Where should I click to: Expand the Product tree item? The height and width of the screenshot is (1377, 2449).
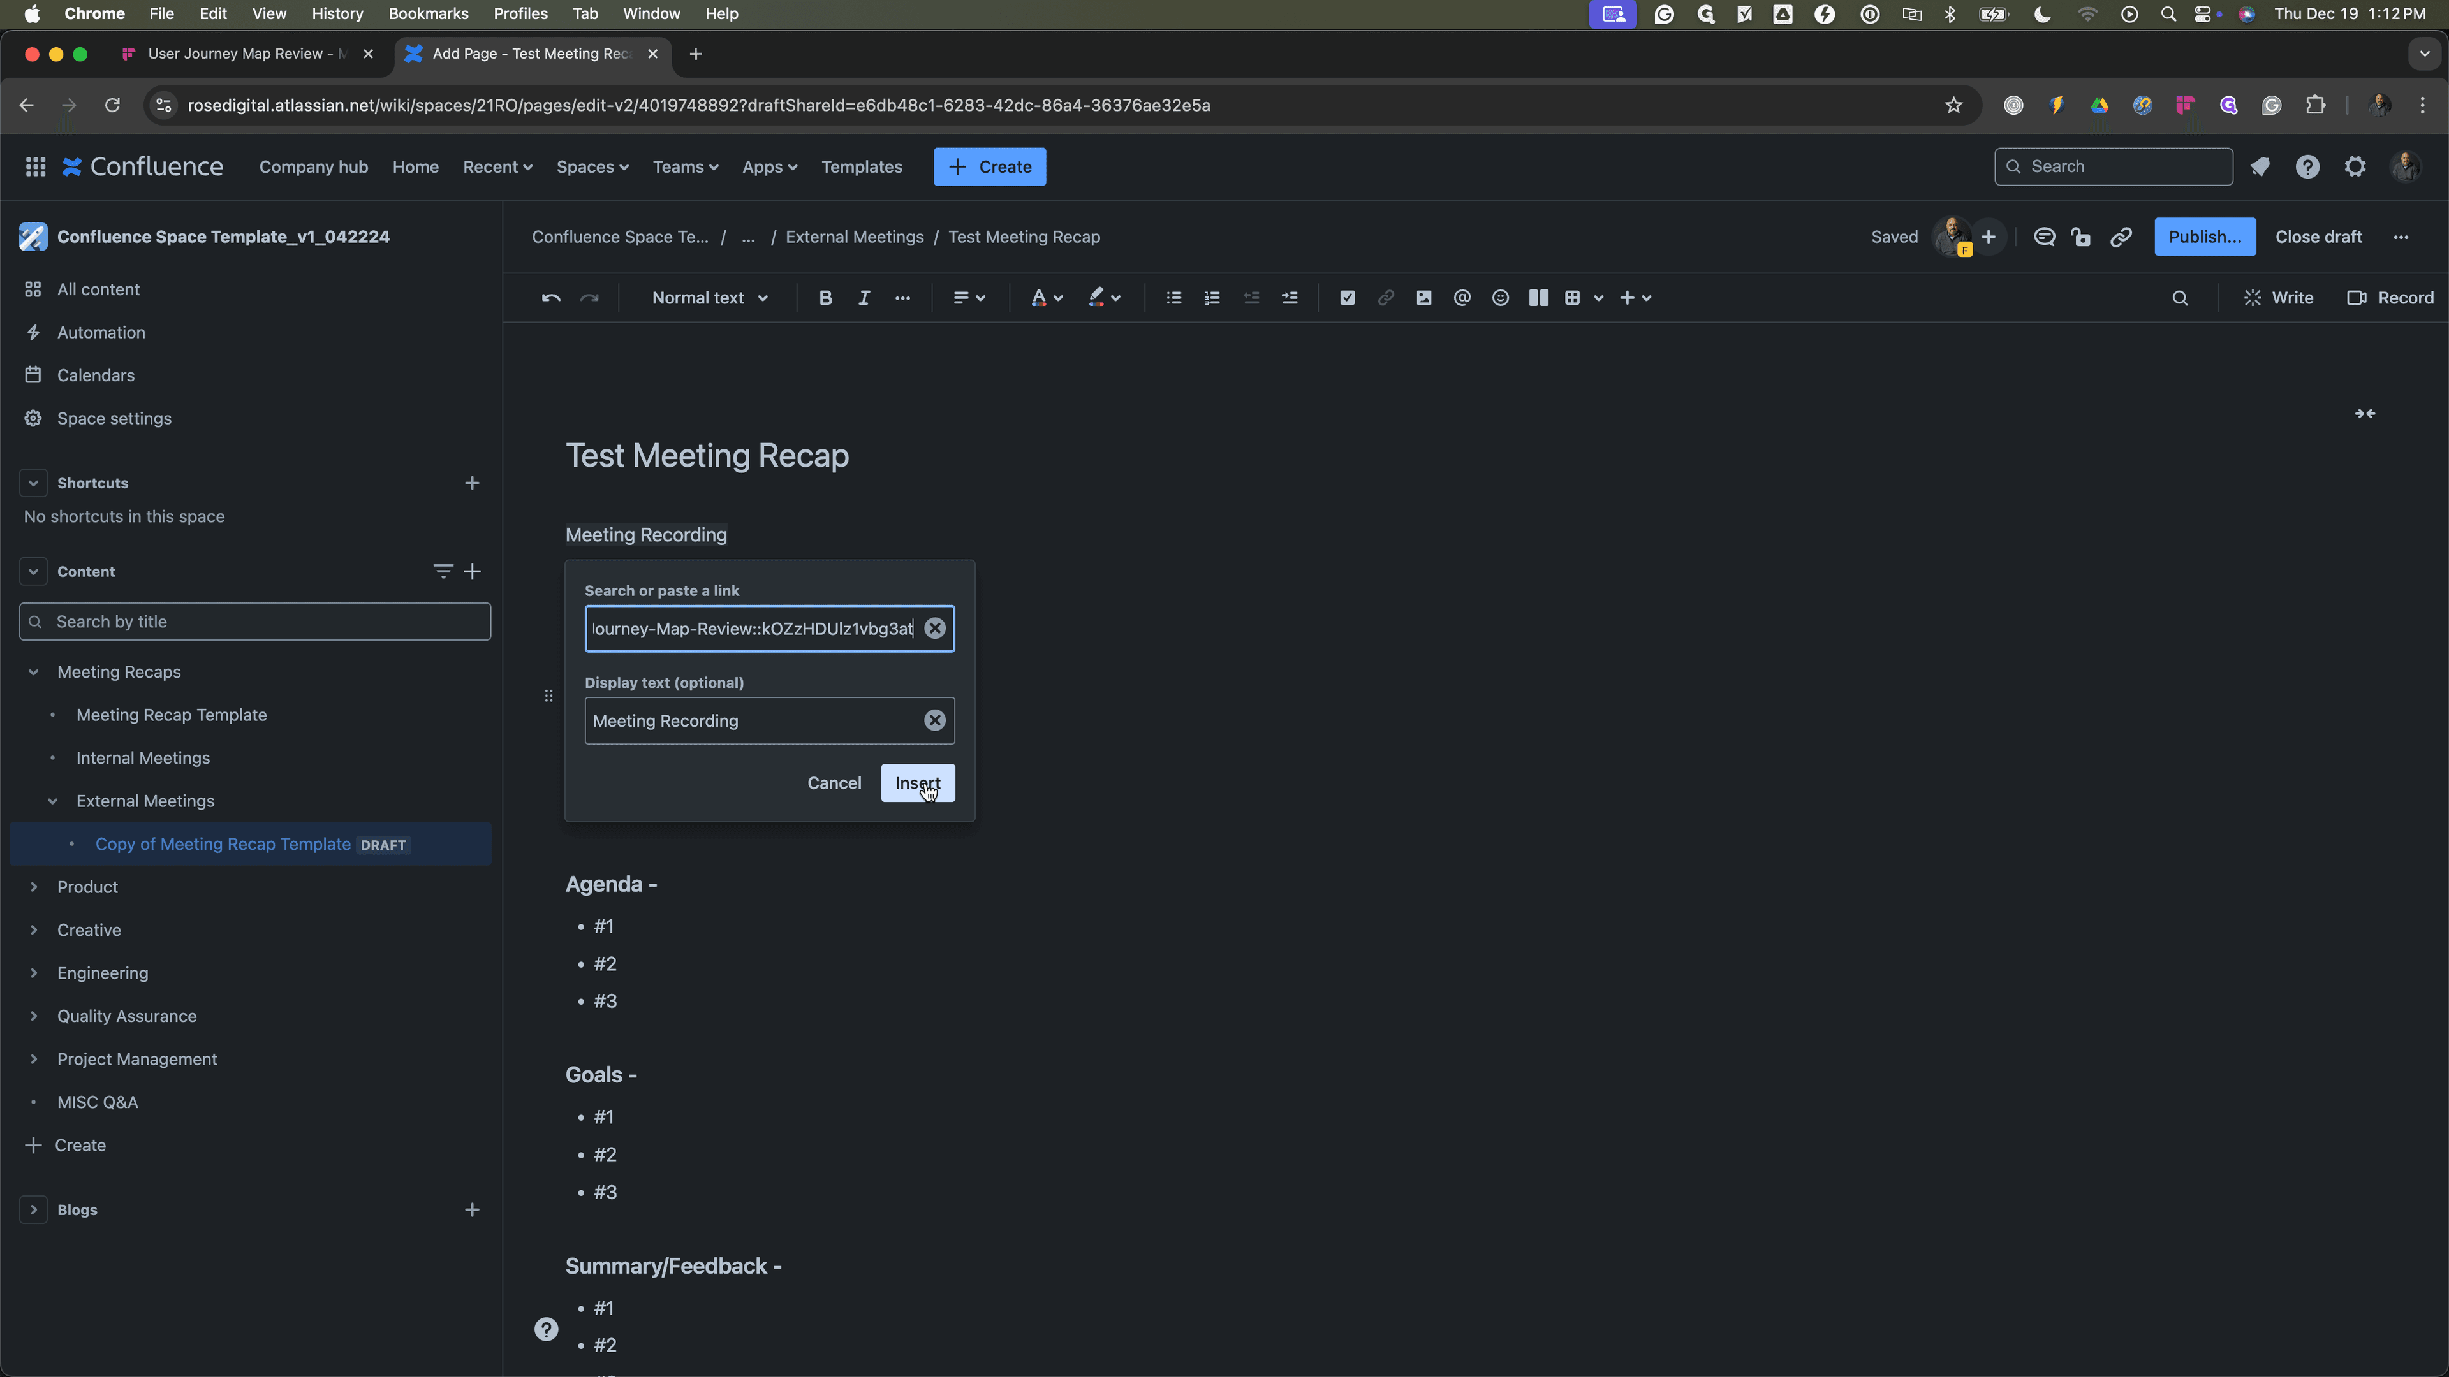coord(33,887)
